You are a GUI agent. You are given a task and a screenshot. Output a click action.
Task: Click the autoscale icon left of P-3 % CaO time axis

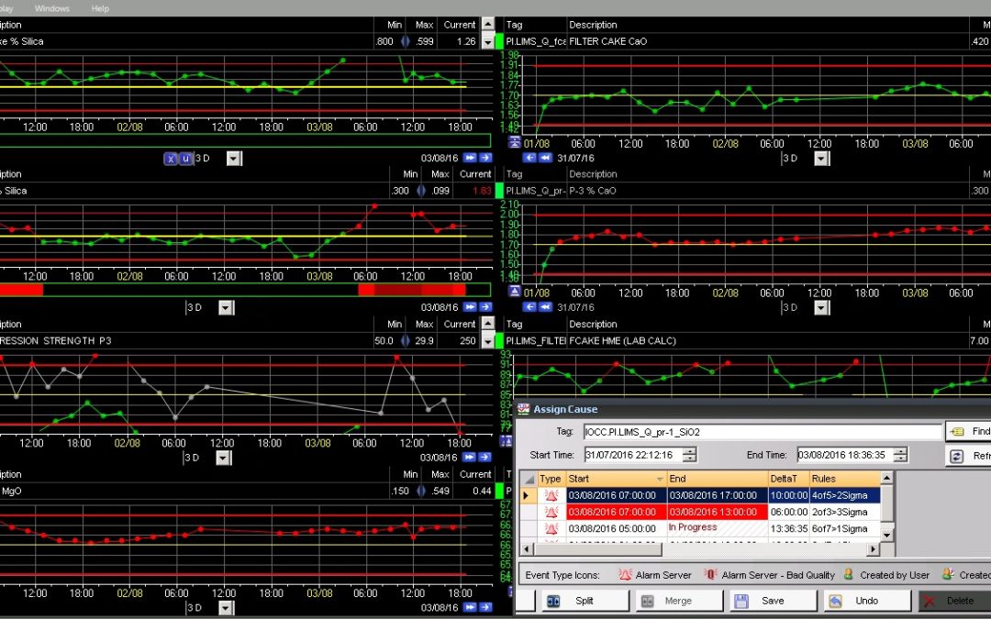click(x=515, y=292)
